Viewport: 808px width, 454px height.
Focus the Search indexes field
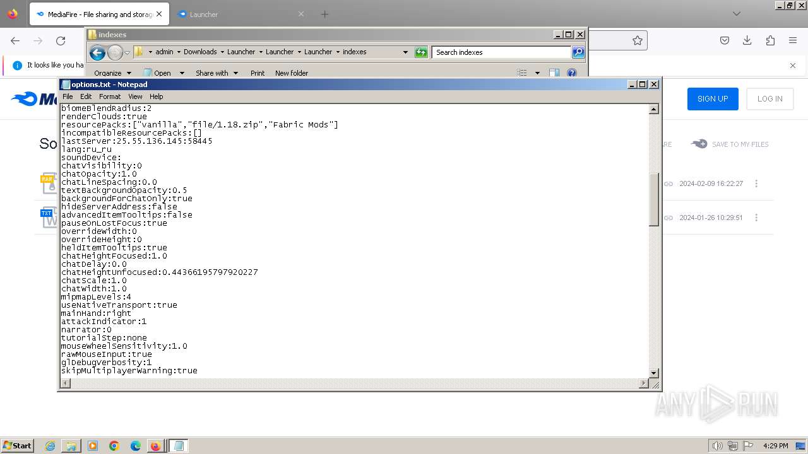[x=502, y=52]
